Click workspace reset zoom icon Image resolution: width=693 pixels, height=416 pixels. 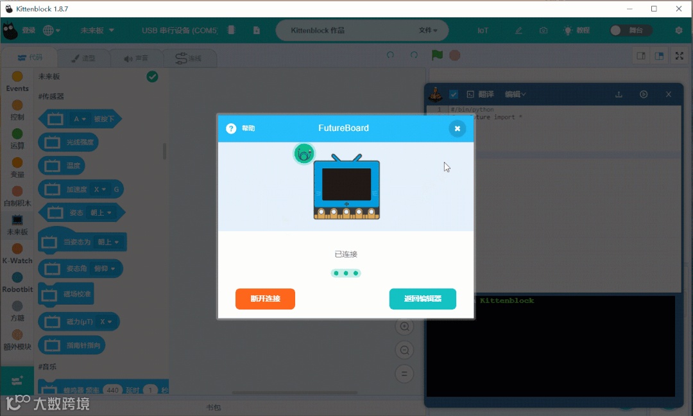404,374
